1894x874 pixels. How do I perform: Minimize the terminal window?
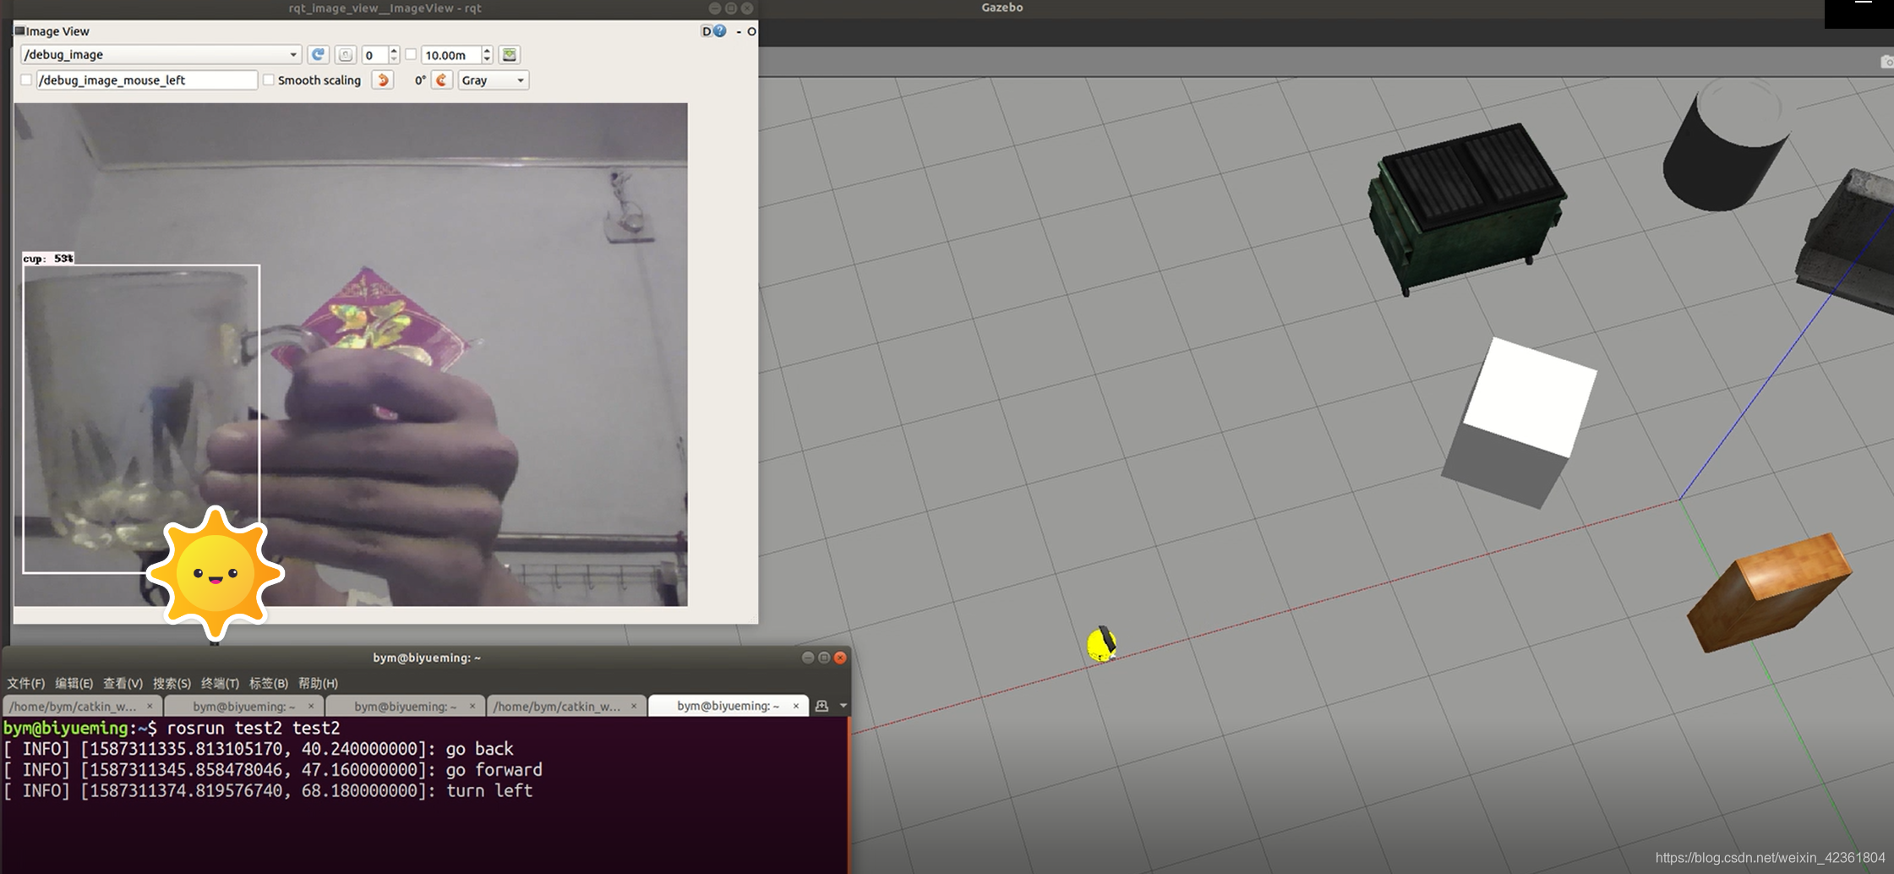[x=807, y=658]
